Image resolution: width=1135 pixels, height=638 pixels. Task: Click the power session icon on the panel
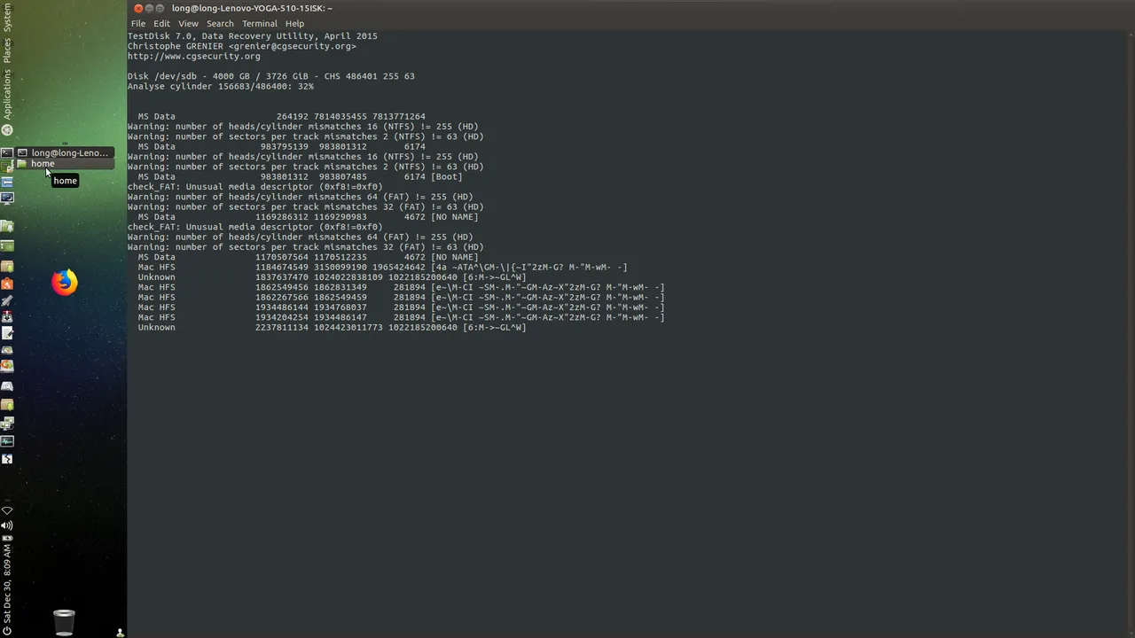pos(7,631)
